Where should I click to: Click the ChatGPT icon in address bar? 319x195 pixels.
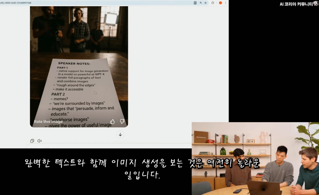tap(195, 3)
